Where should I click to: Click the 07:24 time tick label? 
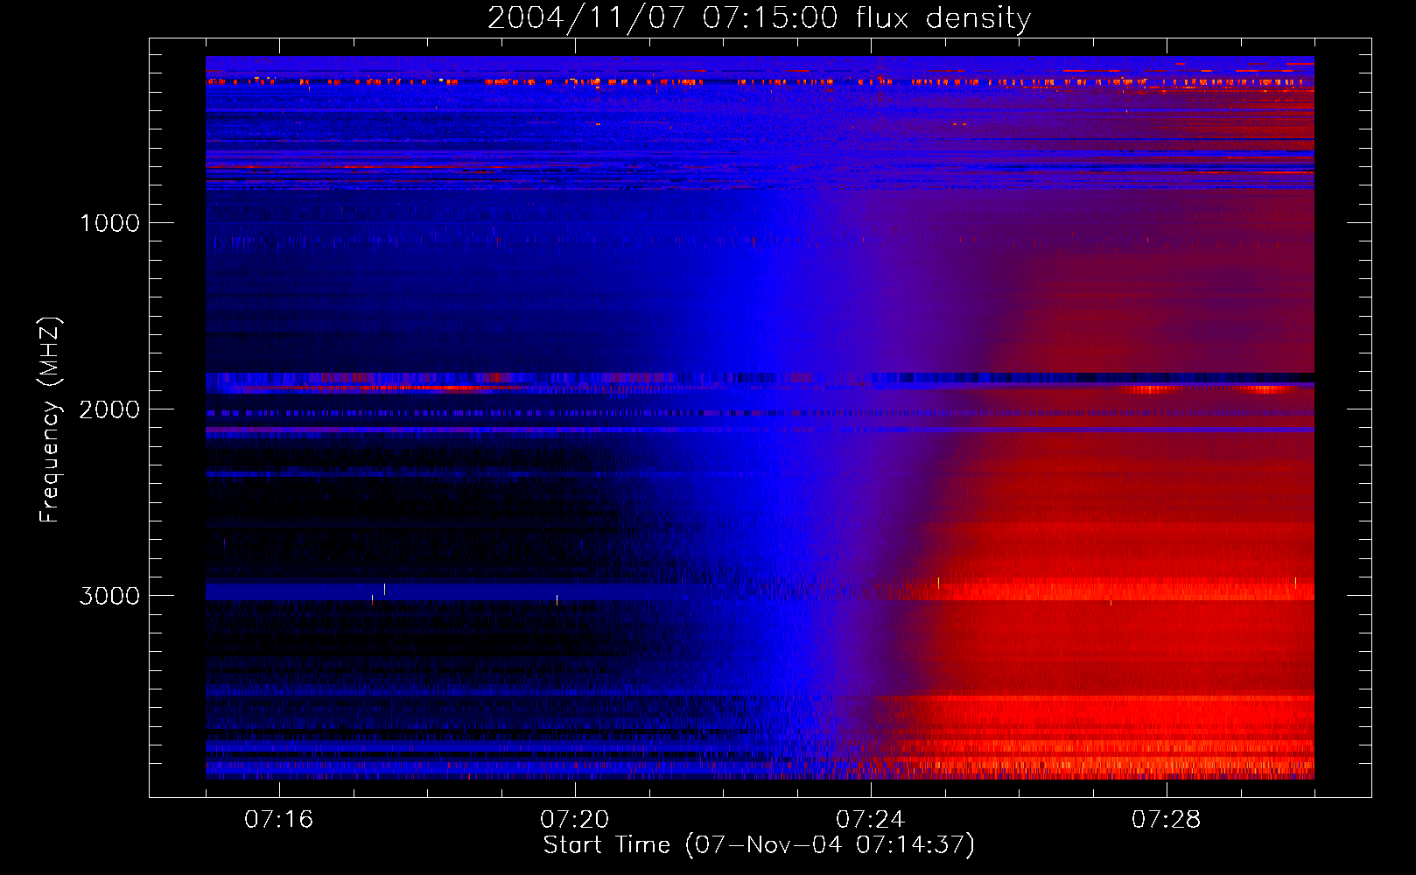click(x=871, y=820)
